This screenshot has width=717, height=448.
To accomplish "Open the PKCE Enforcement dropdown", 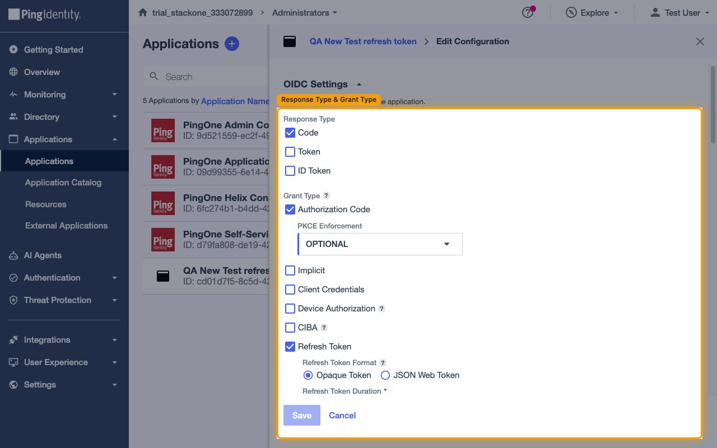I will [x=380, y=244].
